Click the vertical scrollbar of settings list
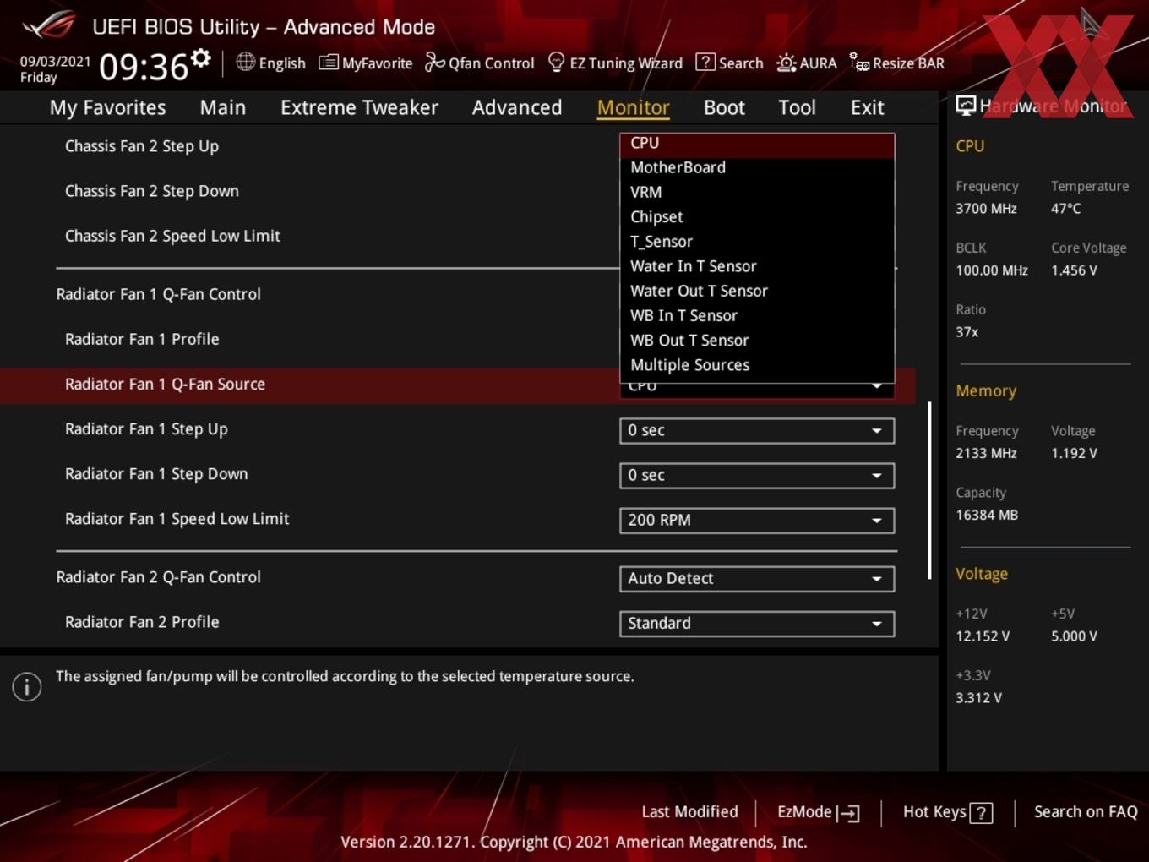Image resolution: width=1149 pixels, height=862 pixels. [929, 490]
